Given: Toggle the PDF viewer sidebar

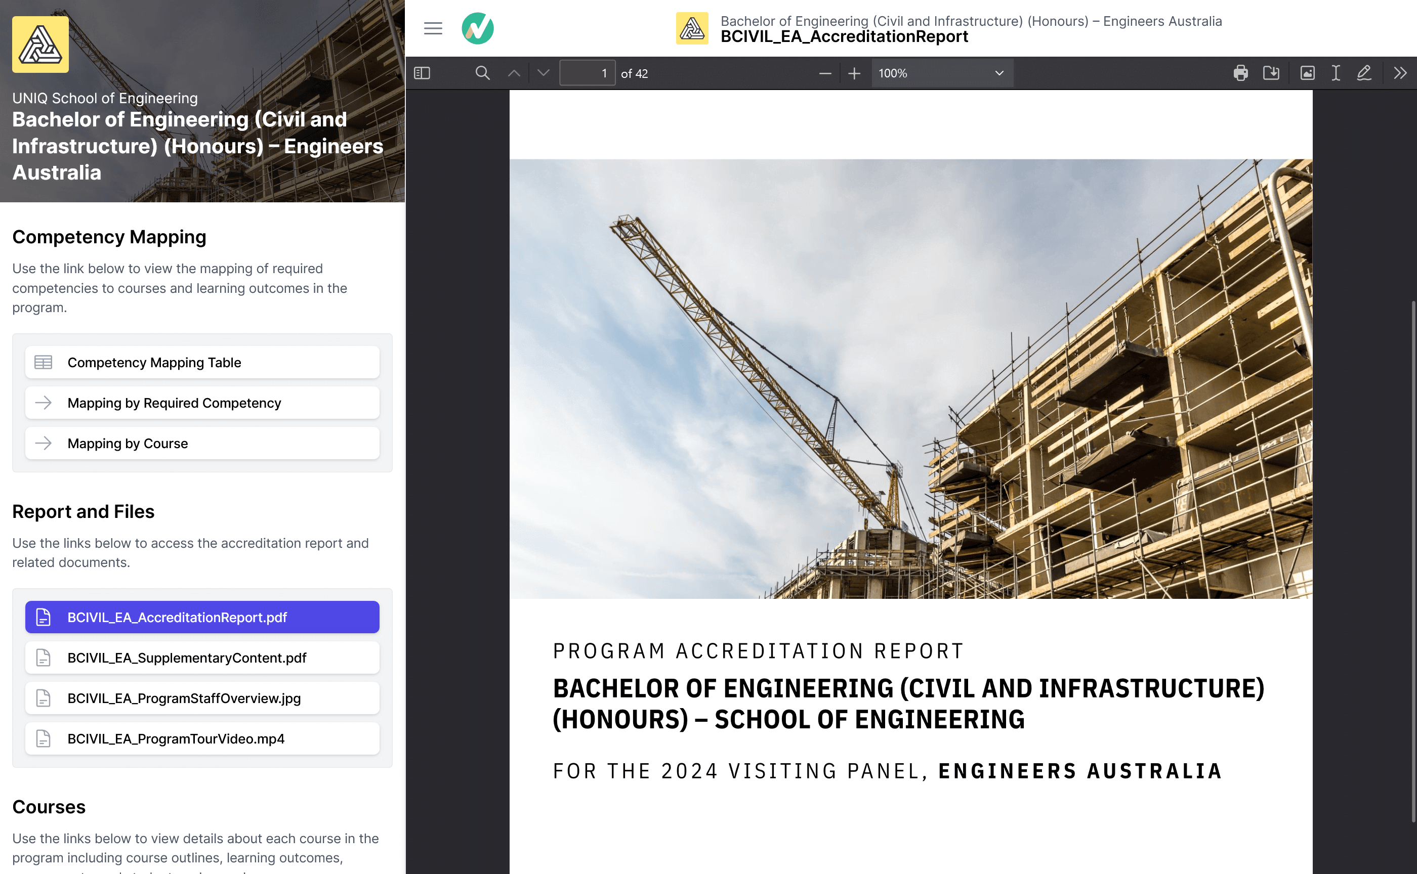Looking at the screenshot, I should tap(422, 73).
